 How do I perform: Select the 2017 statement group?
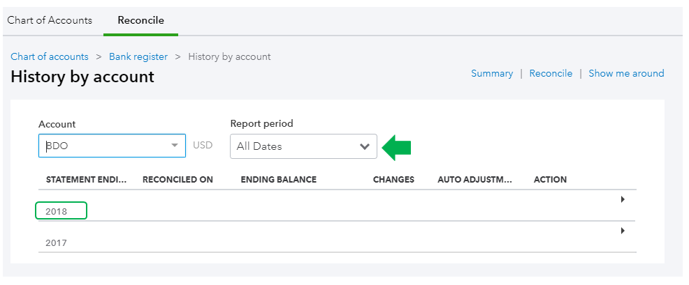click(57, 242)
